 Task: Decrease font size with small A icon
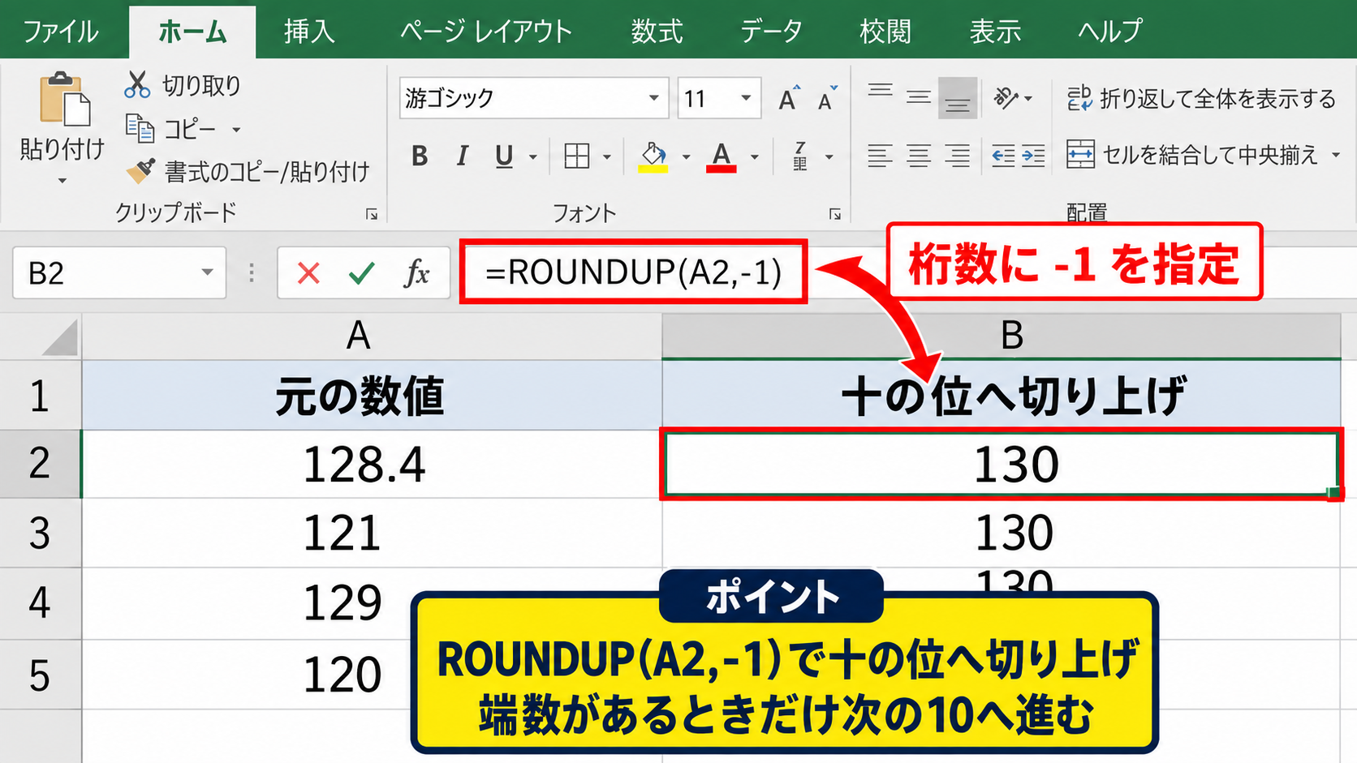point(827,98)
